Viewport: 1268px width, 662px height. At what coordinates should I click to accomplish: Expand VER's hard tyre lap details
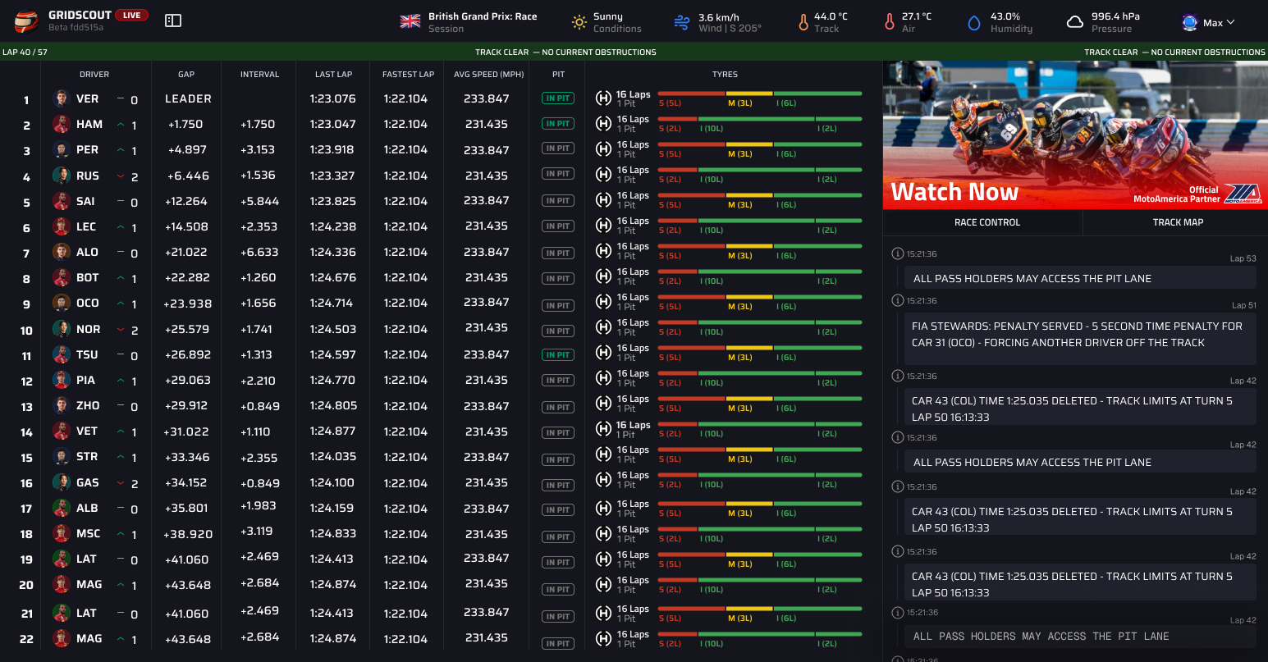603,98
